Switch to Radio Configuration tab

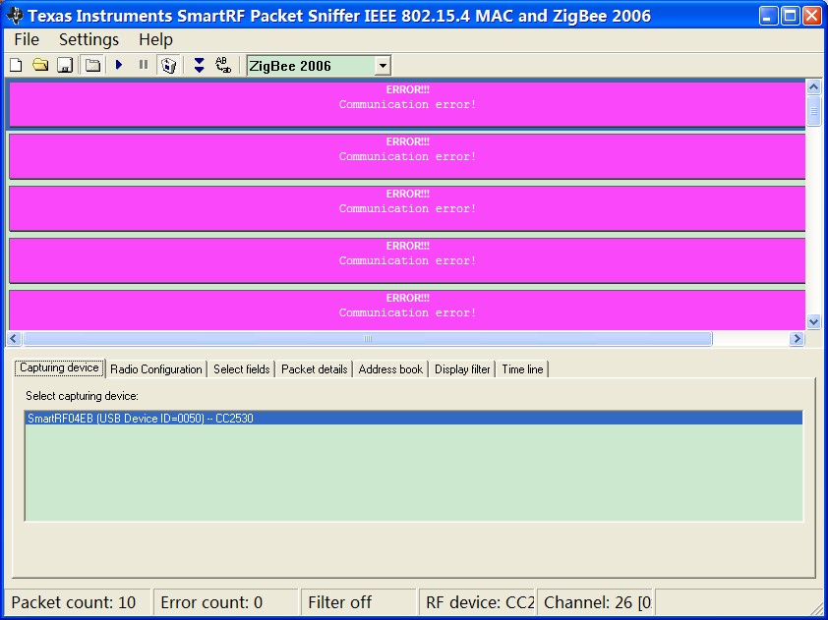click(x=155, y=369)
